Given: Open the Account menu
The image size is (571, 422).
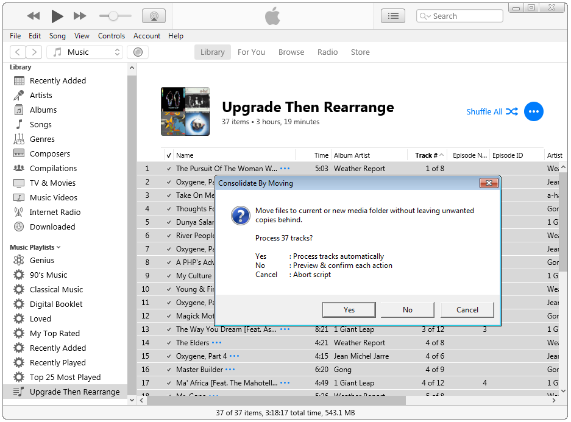Looking at the screenshot, I should tap(147, 36).
